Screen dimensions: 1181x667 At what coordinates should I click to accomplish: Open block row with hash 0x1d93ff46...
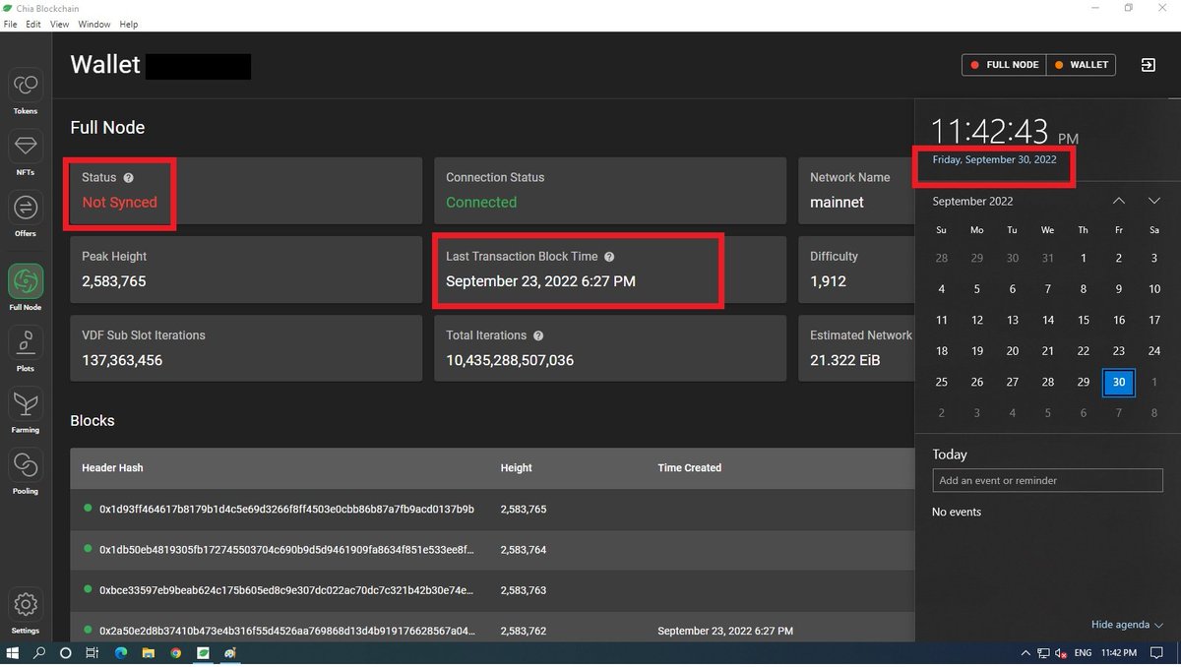pos(492,510)
